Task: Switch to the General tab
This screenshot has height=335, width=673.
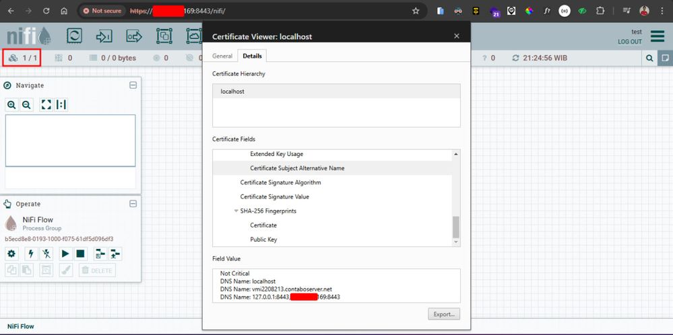Action: click(x=222, y=56)
